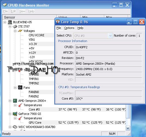Click Core #0 max value 38 °C

tap(116, 109)
